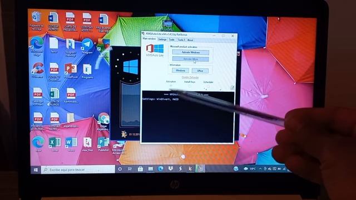Open the About tab

[x=190, y=40]
